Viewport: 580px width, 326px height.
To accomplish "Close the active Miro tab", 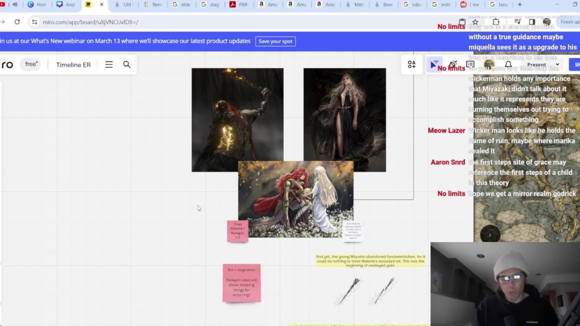I will coord(101,5).
